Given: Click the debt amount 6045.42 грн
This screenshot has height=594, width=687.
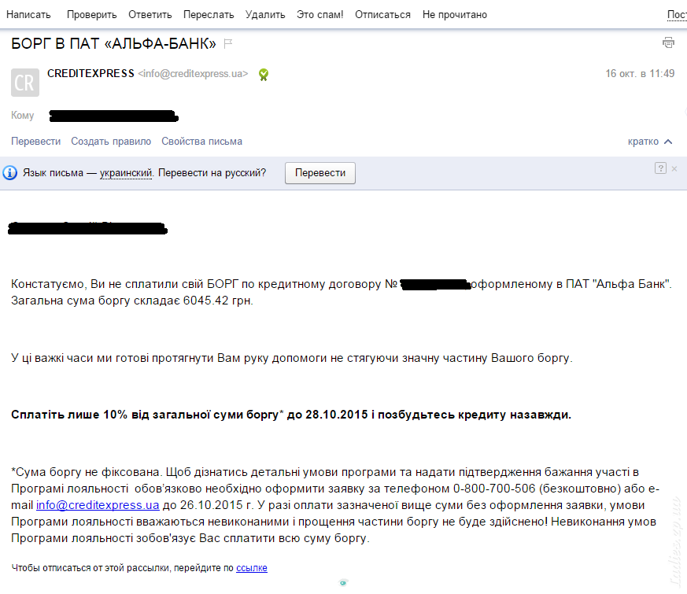Looking at the screenshot, I should tap(218, 301).
